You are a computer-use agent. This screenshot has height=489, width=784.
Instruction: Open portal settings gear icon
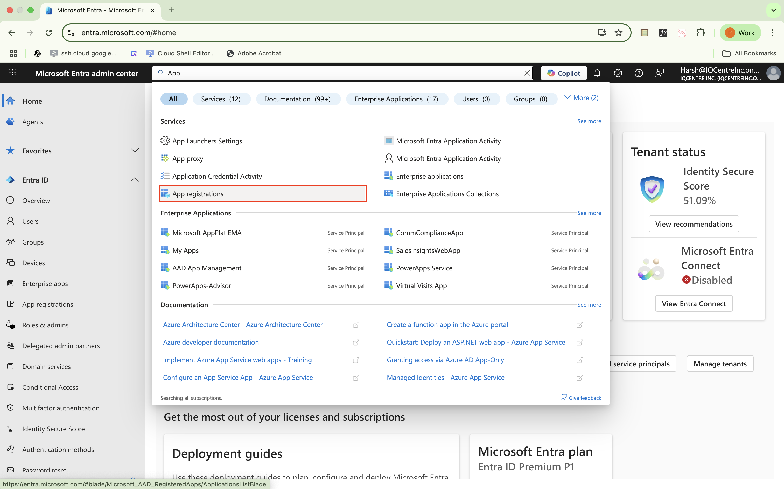coord(618,73)
